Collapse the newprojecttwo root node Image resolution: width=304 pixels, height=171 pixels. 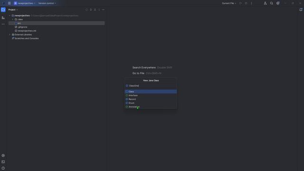(9, 16)
